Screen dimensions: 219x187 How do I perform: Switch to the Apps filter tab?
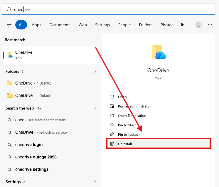[x=36, y=25]
